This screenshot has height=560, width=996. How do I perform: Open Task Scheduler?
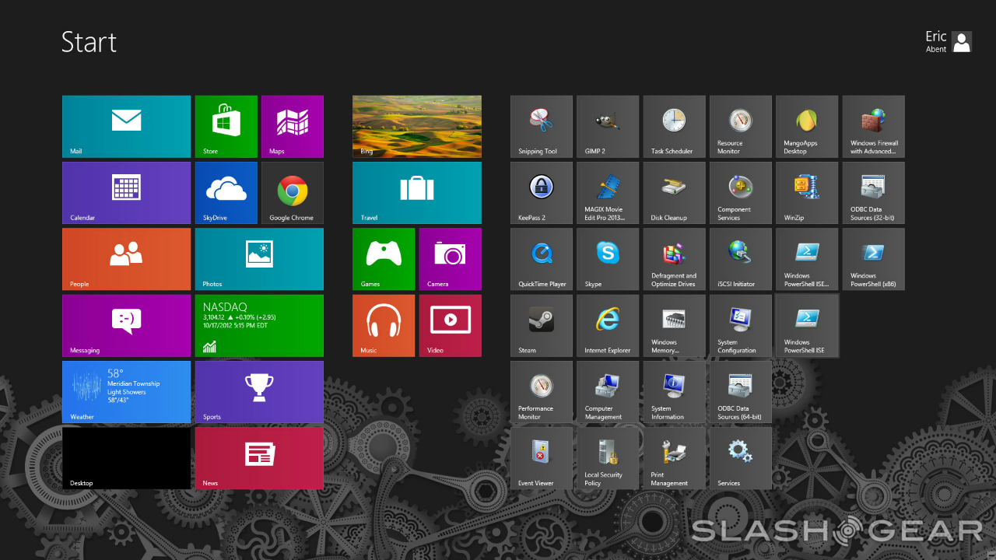(675, 127)
